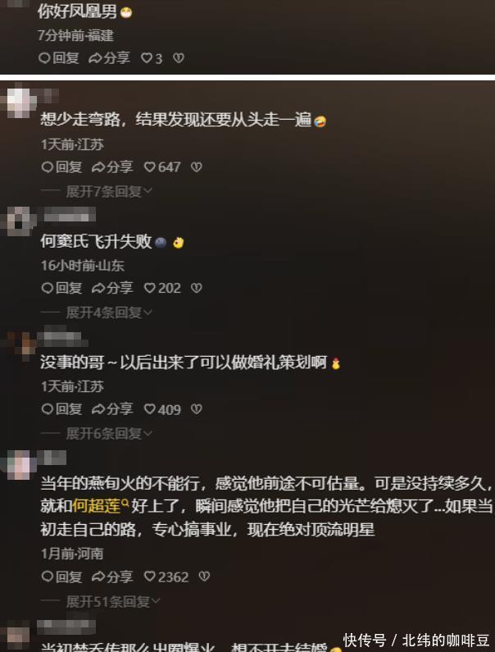This screenshot has height=652, width=495.
Task: Dislike the comment with 647 likes
Action: pos(196,167)
